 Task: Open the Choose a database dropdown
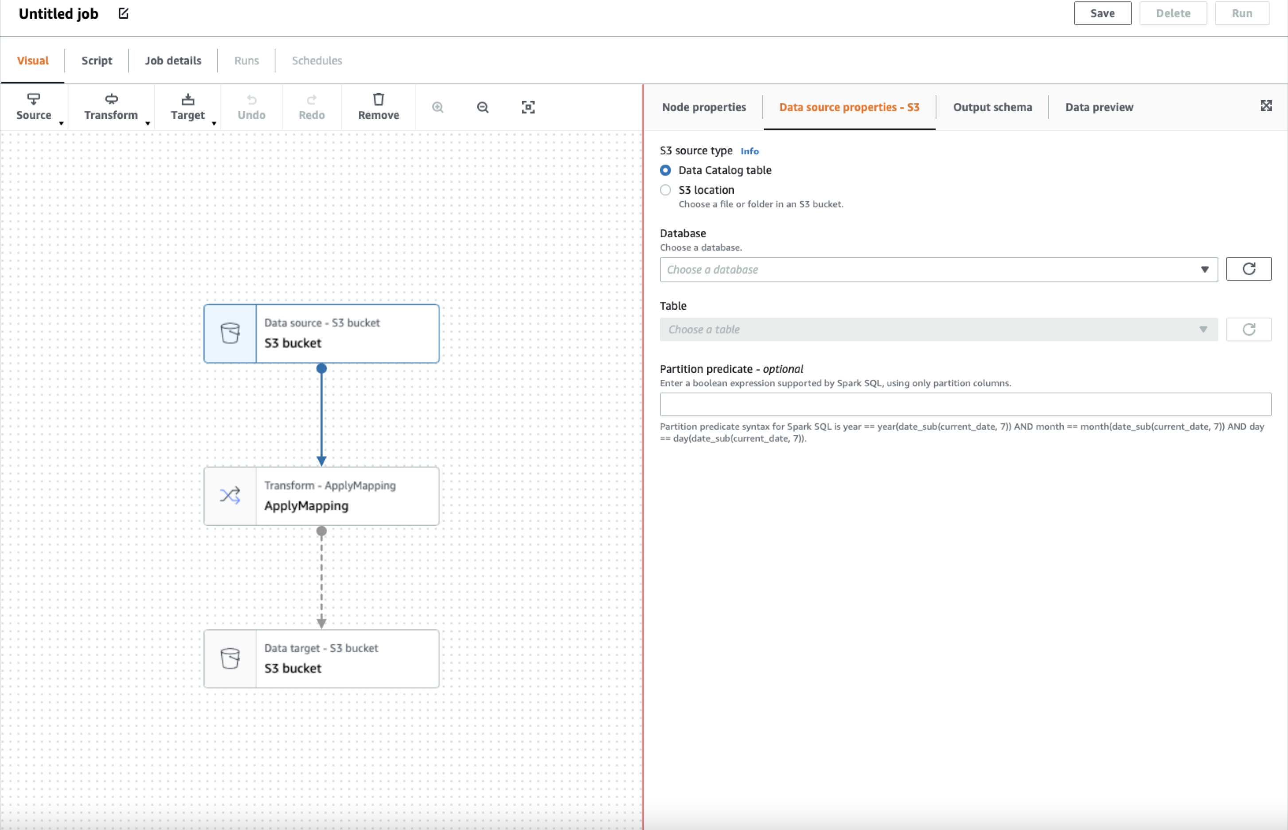938,270
